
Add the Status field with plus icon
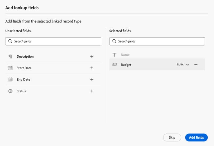point(92,91)
